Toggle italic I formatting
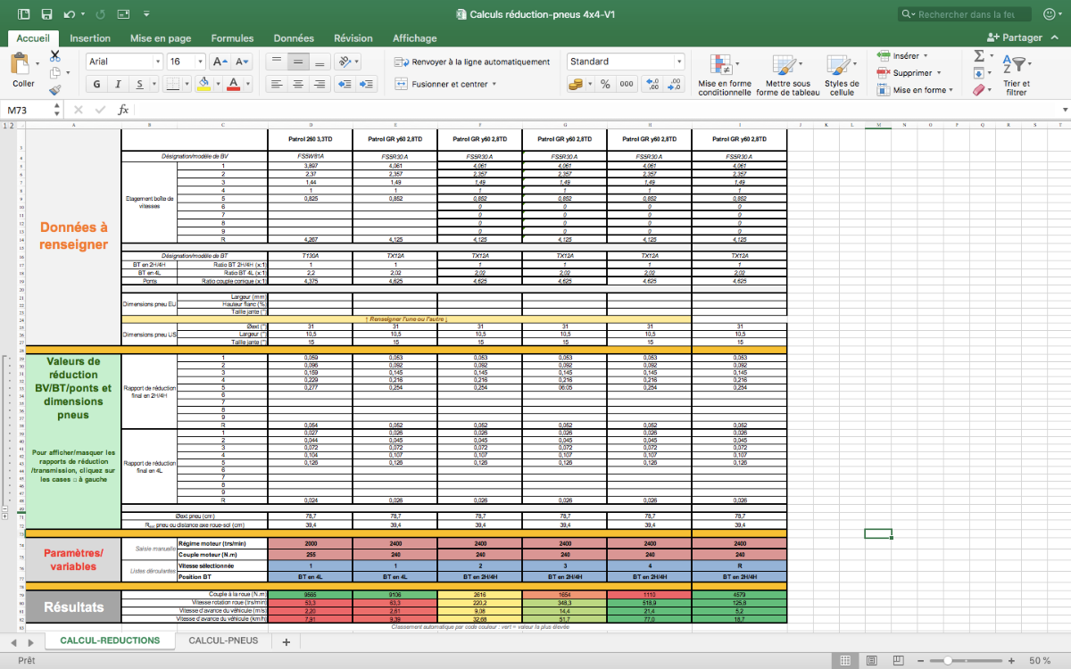 (x=118, y=84)
